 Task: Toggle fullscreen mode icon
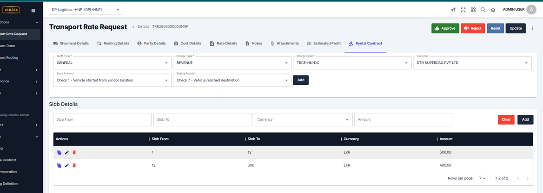(463, 10)
